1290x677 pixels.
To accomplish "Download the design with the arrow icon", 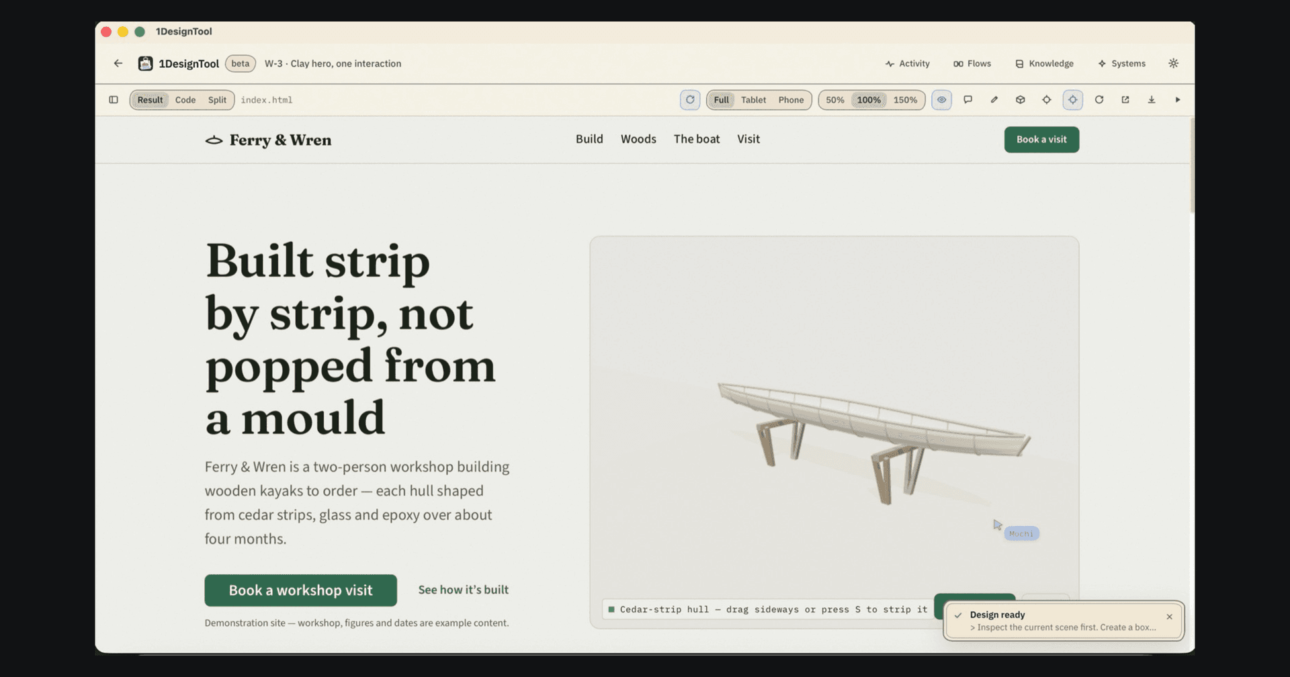I will [x=1152, y=100].
